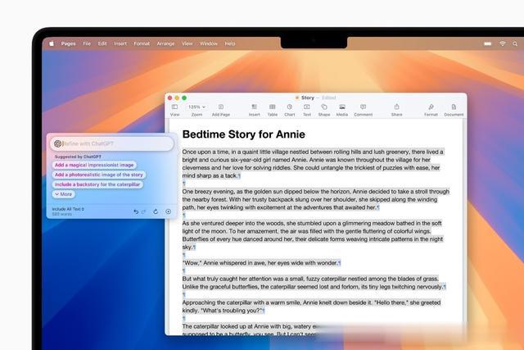Open the Apple menu

(52, 43)
